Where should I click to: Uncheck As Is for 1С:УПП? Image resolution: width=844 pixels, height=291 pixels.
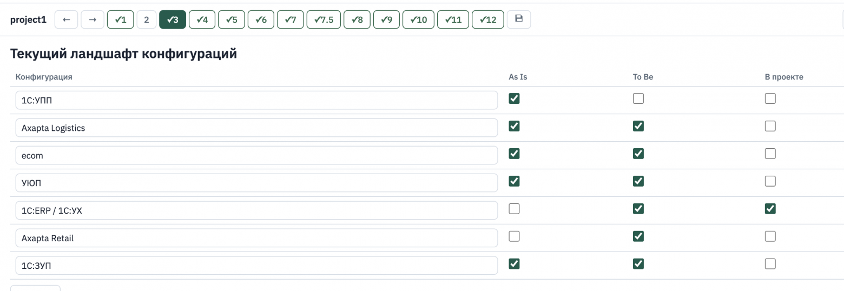coord(515,98)
